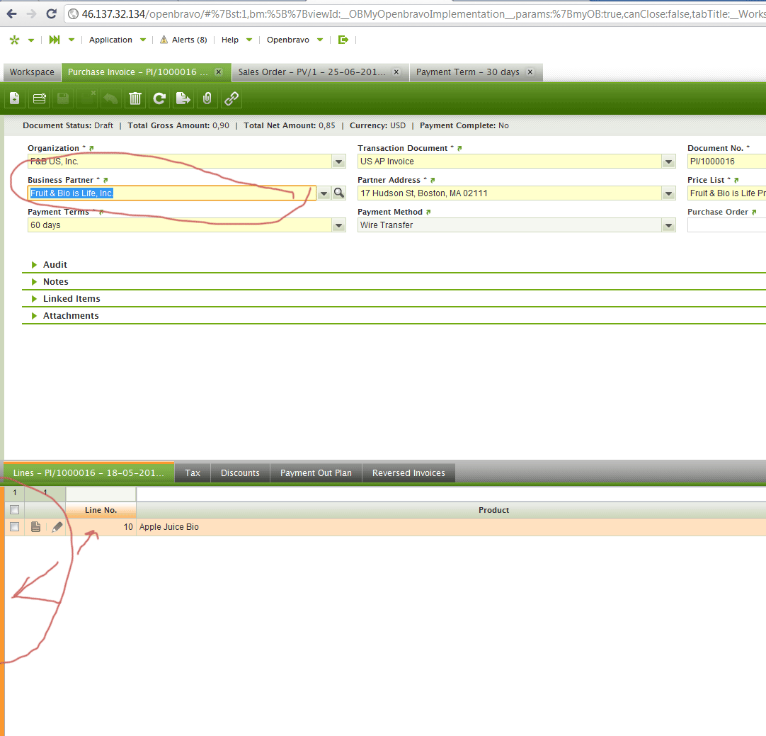The width and height of the screenshot is (766, 736).
Task: Open Payment Method dropdown arrow
Action: tap(669, 225)
